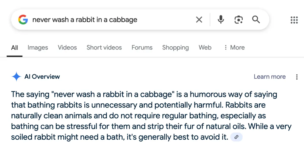This screenshot has width=304, height=149.
Task: Open AI Overview three-dot options menu
Action: (297, 77)
